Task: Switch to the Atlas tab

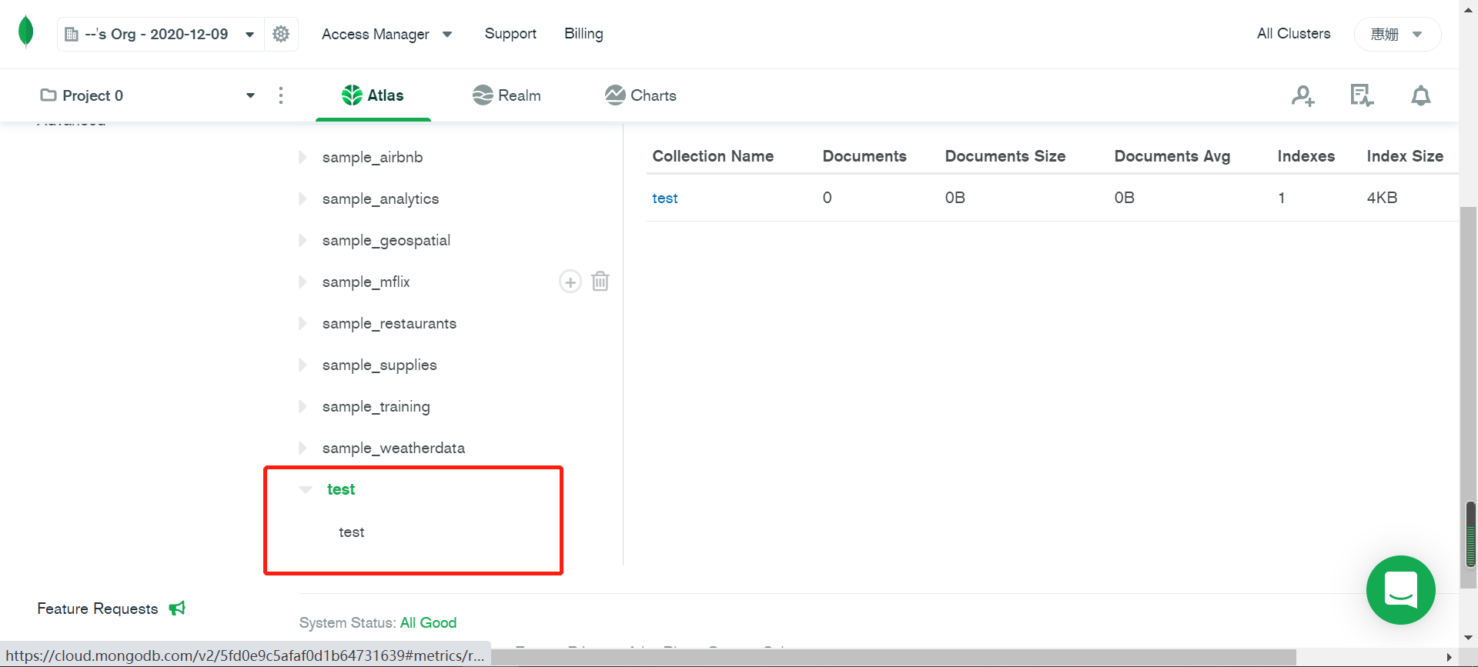Action: tap(373, 95)
